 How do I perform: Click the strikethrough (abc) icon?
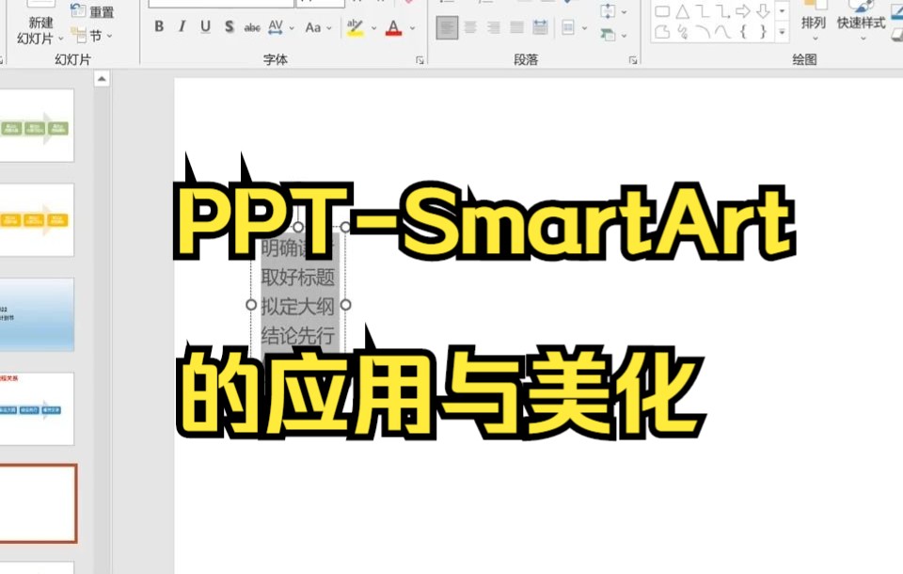tap(251, 27)
